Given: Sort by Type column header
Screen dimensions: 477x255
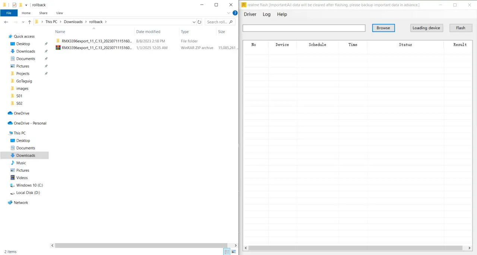Looking at the screenshot, I should click(198, 32).
